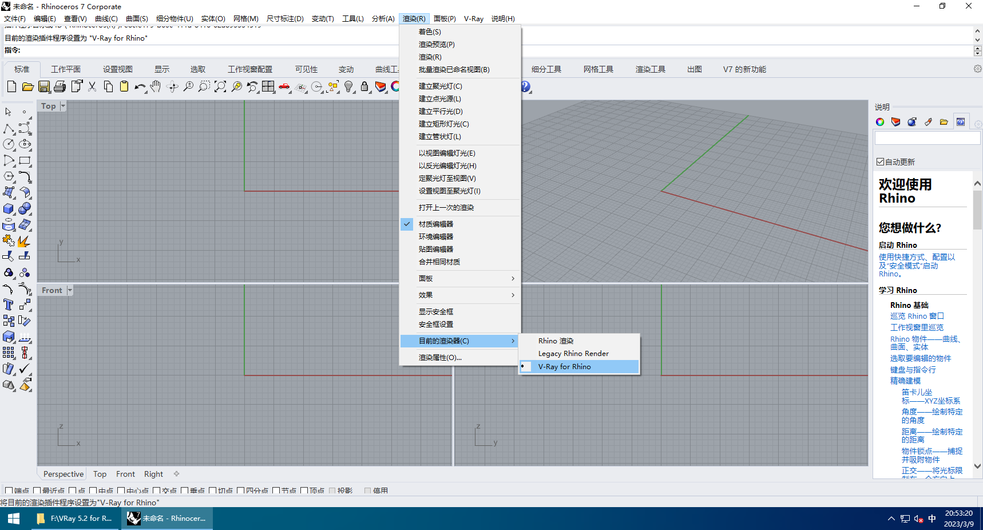Activate the pan view hand icon
983x530 pixels.
pyautogui.click(x=156, y=87)
